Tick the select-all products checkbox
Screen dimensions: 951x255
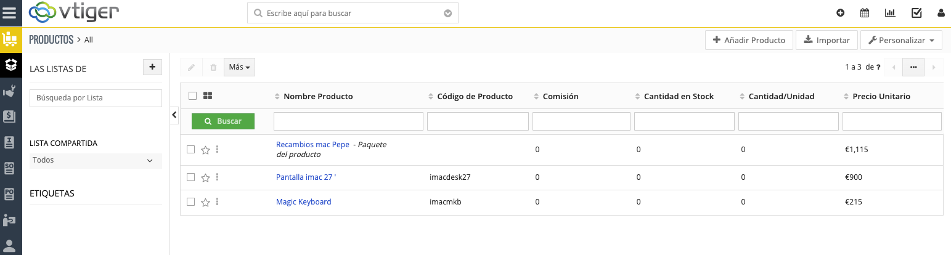(x=192, y=96)
